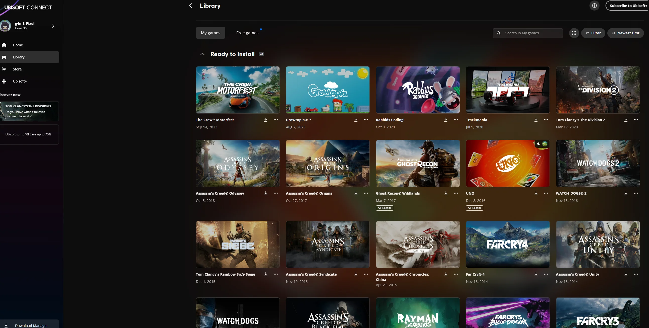649x328 pixels.
Task: Select the My games tab
Action: point(210,33)
